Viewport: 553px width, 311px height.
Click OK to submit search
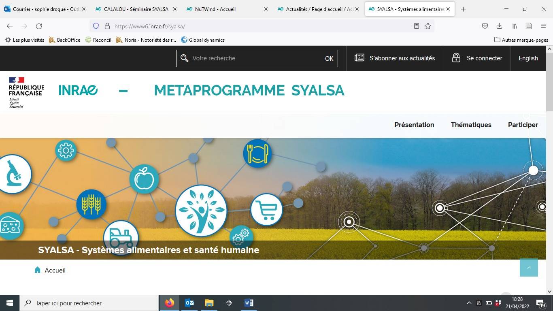tap(329, 58)
